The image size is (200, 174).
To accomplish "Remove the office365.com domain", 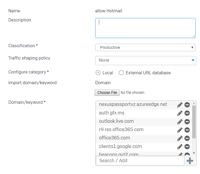I will pos(187,138).
